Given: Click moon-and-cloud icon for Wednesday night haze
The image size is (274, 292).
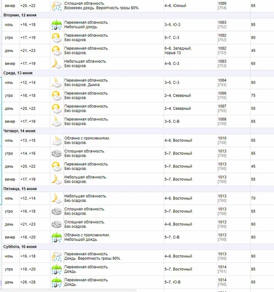Looking at the screenshot, I should pos(57,82).
